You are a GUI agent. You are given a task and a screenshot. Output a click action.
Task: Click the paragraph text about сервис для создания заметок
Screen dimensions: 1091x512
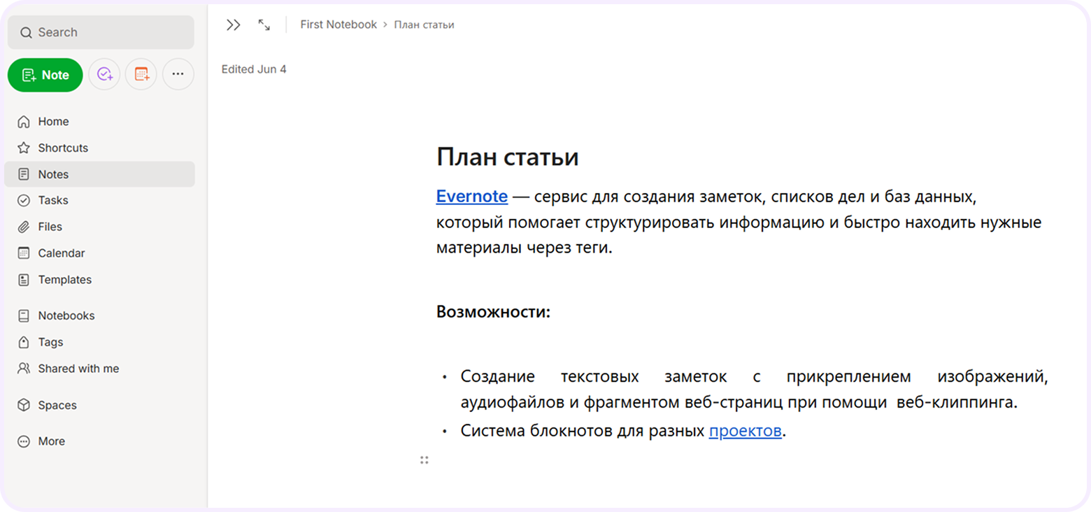coord(739,222)
